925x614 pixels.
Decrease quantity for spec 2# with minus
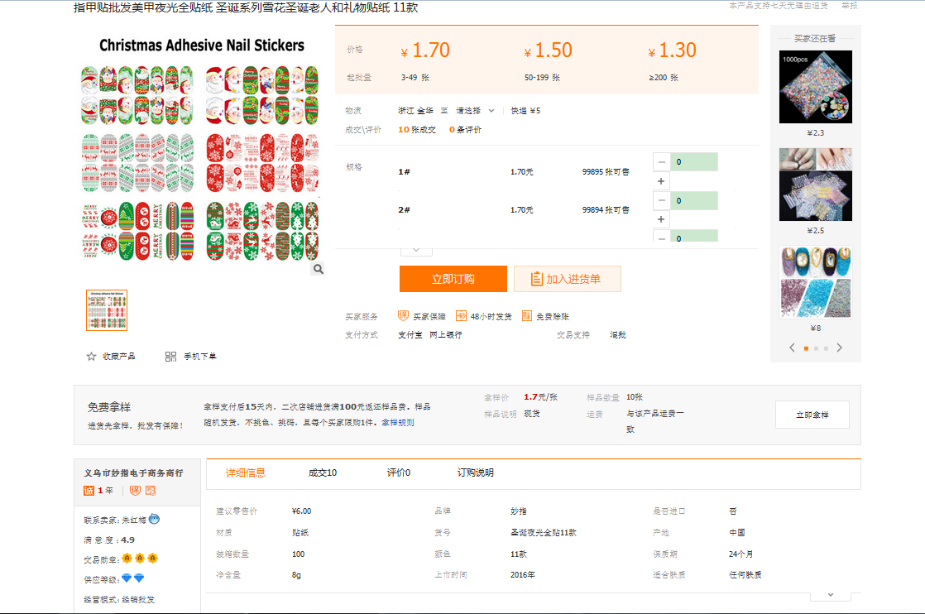[661, 200]
